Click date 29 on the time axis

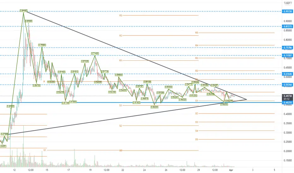pos(198,170)
